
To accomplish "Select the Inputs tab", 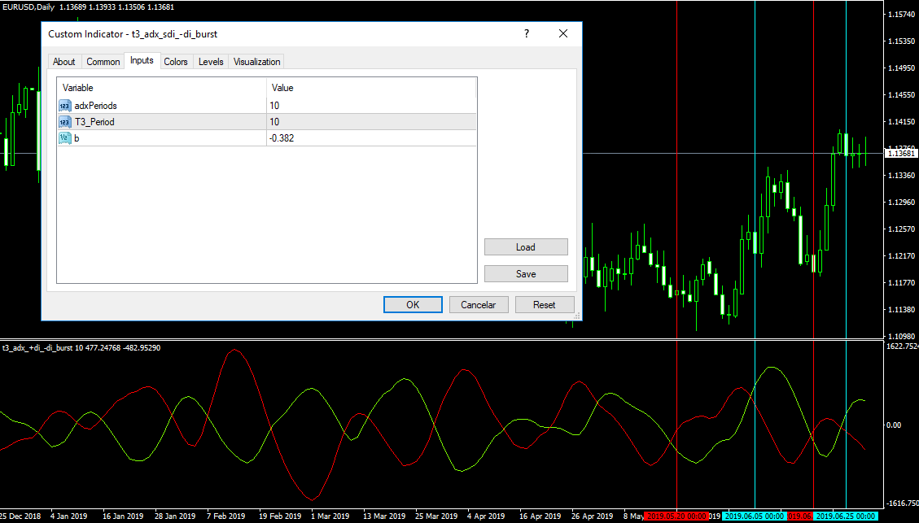I will click(142, 60).
